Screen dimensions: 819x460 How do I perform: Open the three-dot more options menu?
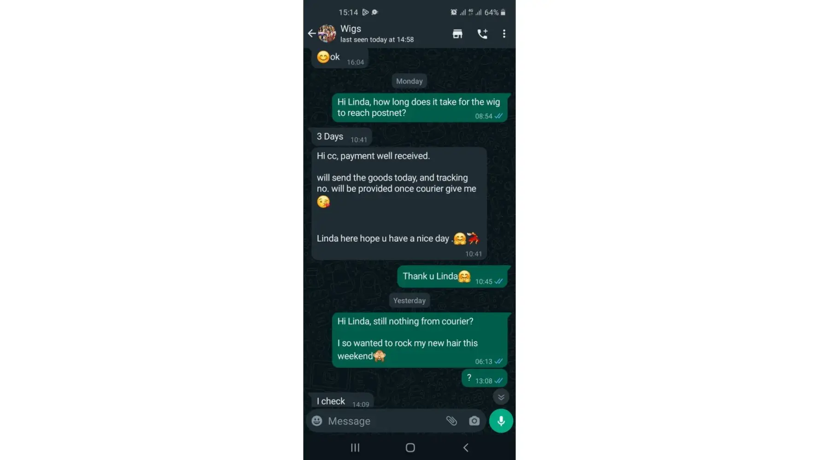click(x=504, y=34)
